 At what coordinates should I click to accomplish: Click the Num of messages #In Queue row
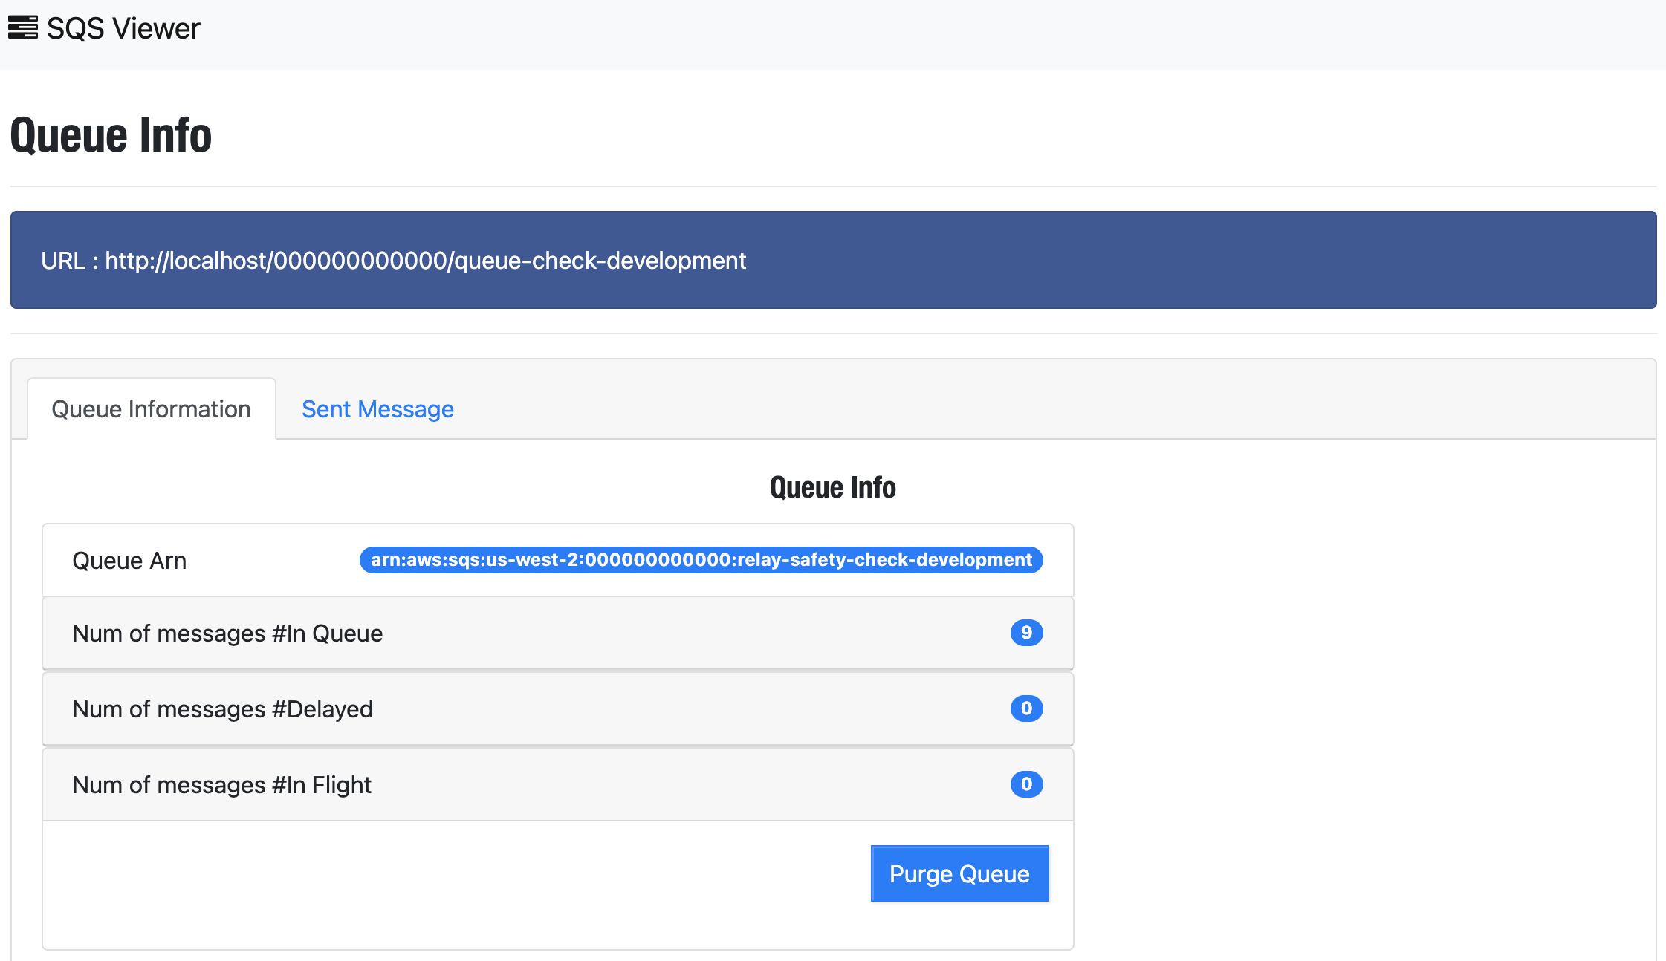tap(520, 633)
